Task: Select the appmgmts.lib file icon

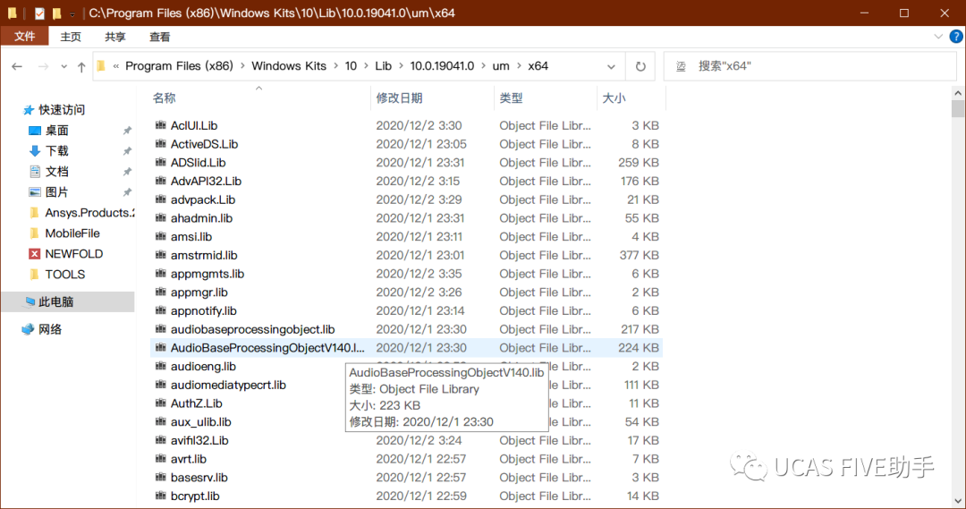Action: [161, 273]
